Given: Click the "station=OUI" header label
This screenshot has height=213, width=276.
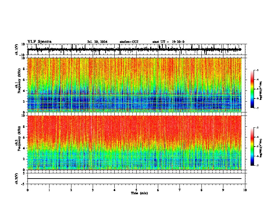Looking at the screenshot, I should coord(129,42).
